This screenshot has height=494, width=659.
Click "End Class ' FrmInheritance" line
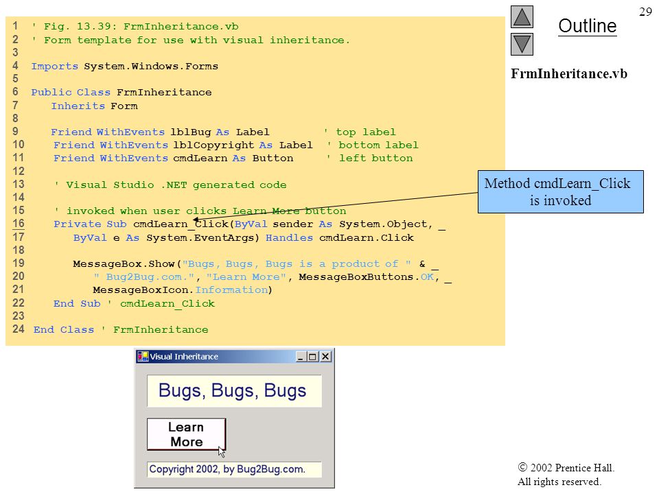[x=121, y=329]
